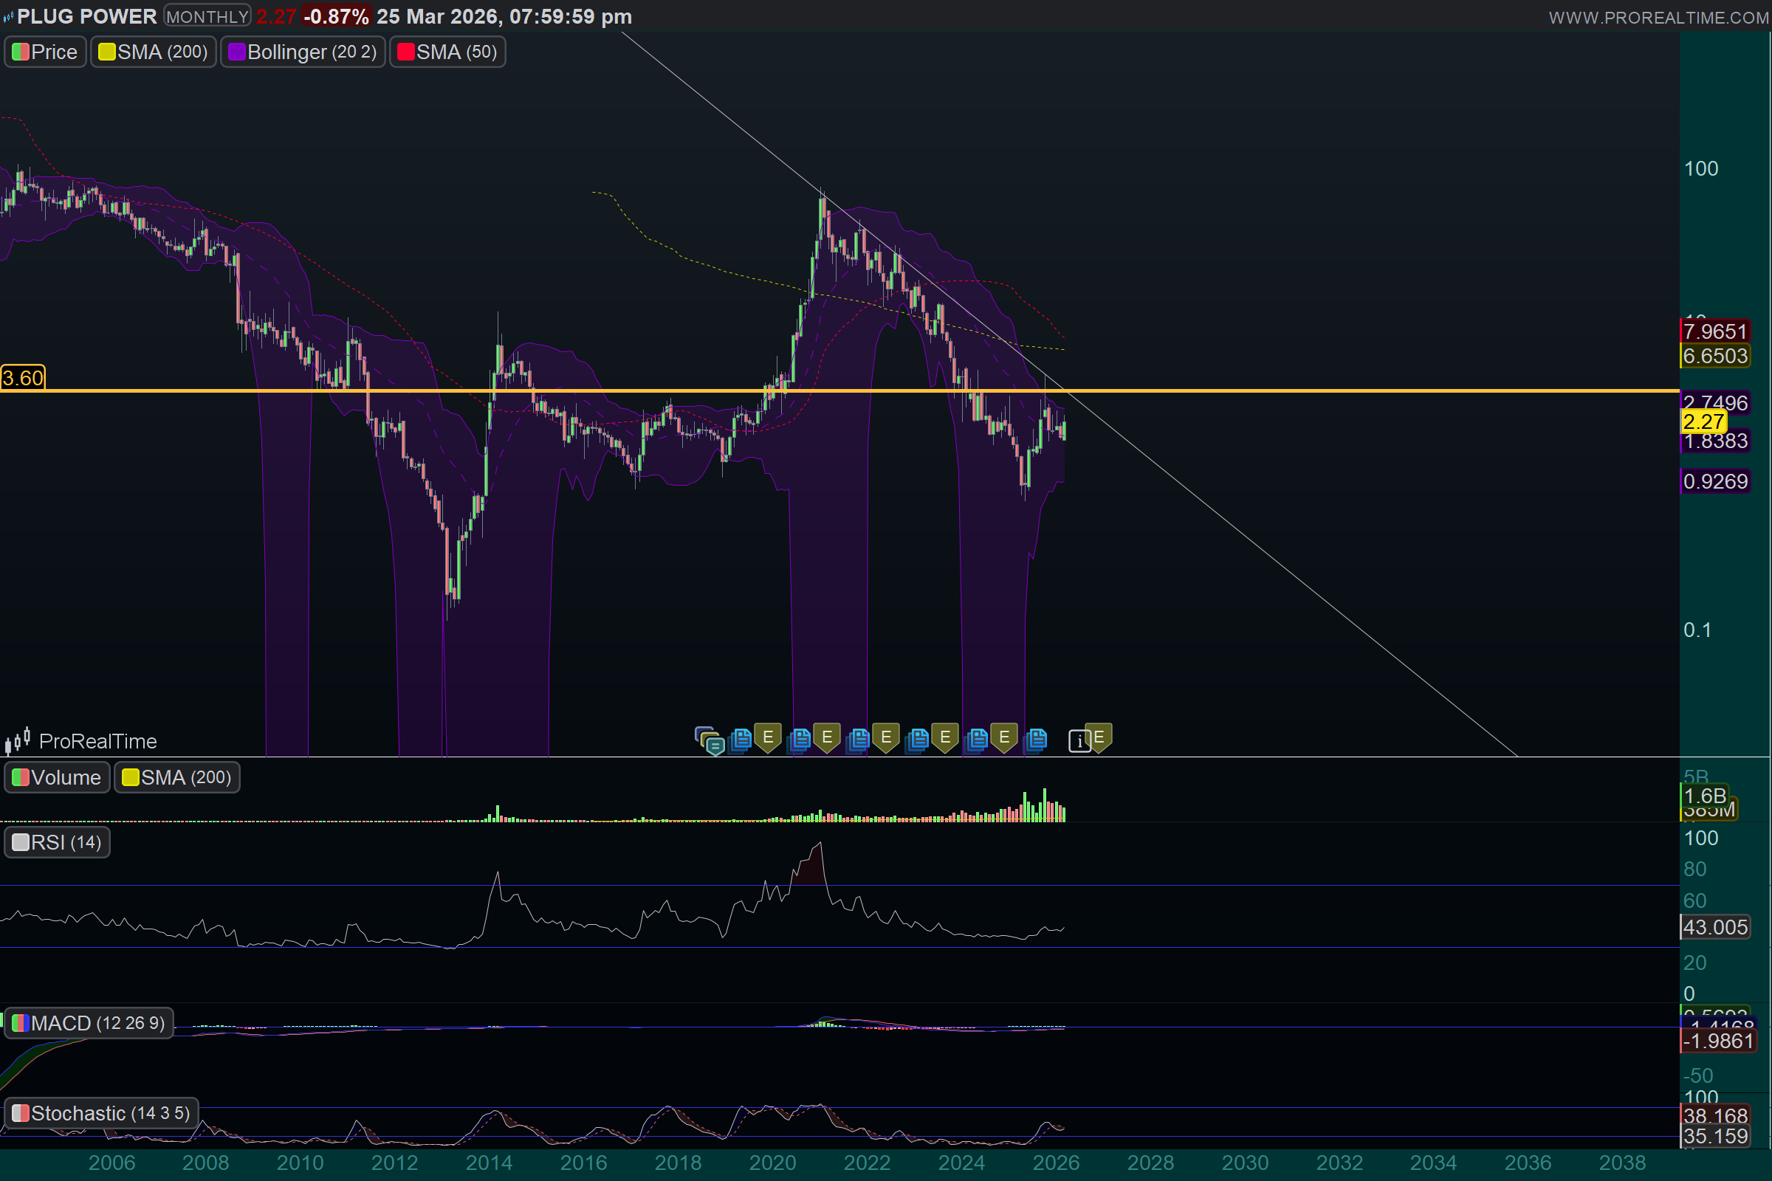Open the RSI (14) indicator settings
1772x1181 pixels.
[58, 842]
